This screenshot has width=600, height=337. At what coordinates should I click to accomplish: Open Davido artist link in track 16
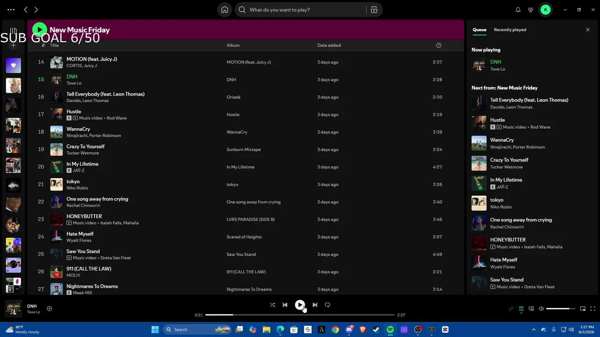[x=73, y=101]
